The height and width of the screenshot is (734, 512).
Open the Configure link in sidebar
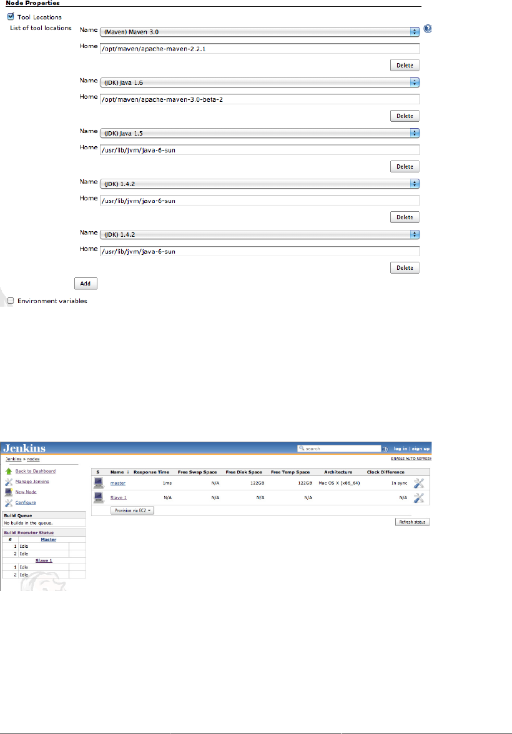click(x=25, y=503)
